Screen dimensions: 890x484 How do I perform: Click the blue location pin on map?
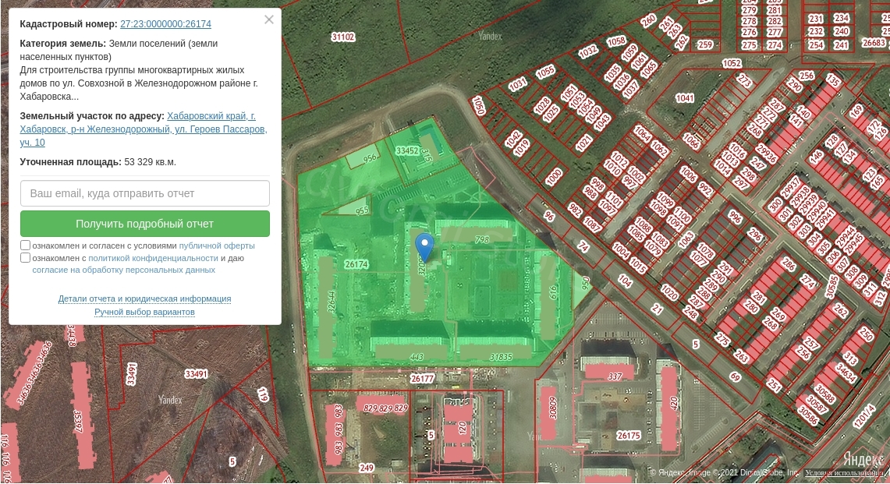pos(424,246)
